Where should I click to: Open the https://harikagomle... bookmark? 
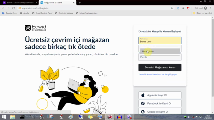click(87, 13)
